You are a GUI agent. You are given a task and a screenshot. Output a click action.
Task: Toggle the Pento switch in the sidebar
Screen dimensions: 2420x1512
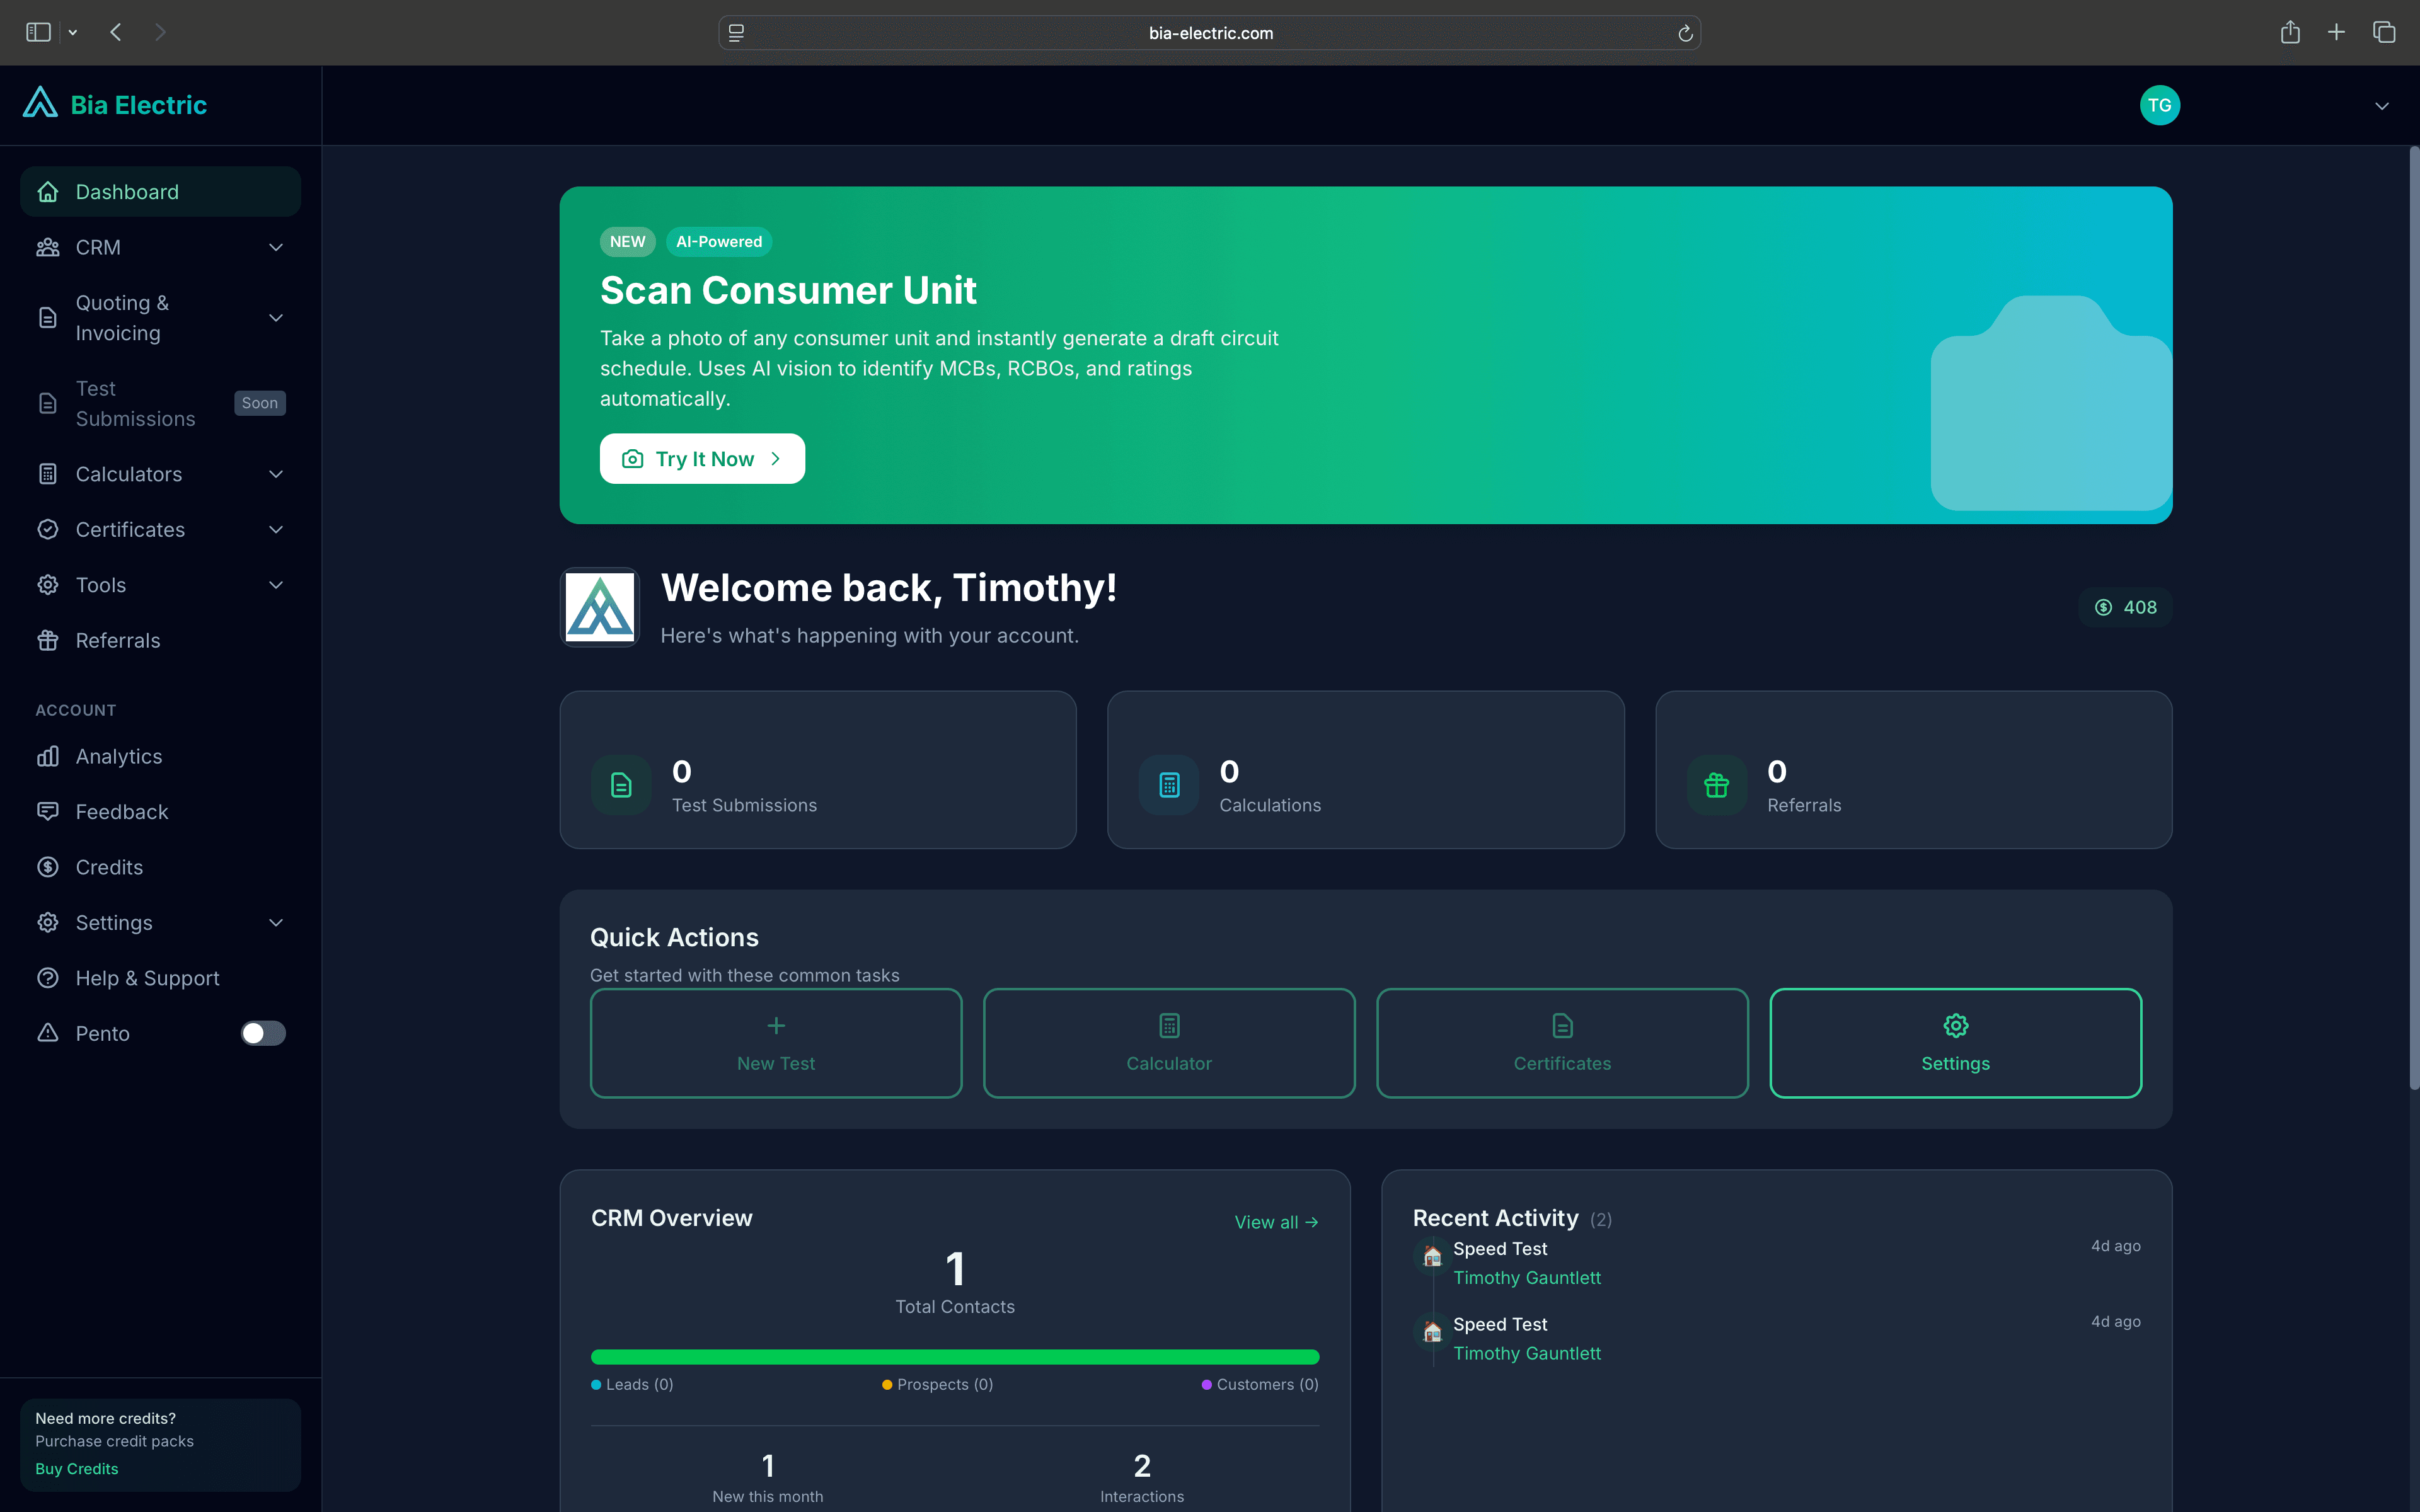(263, 1033)
